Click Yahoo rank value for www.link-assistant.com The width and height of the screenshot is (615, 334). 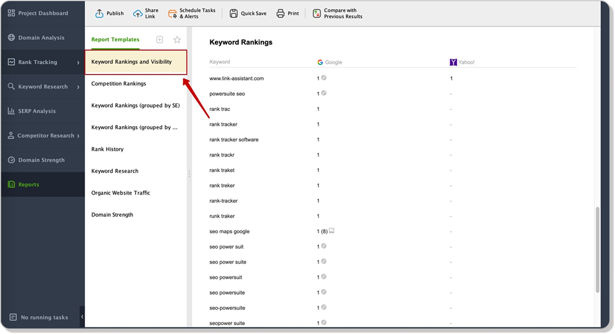pyautogui.click(x=452, y=79)
